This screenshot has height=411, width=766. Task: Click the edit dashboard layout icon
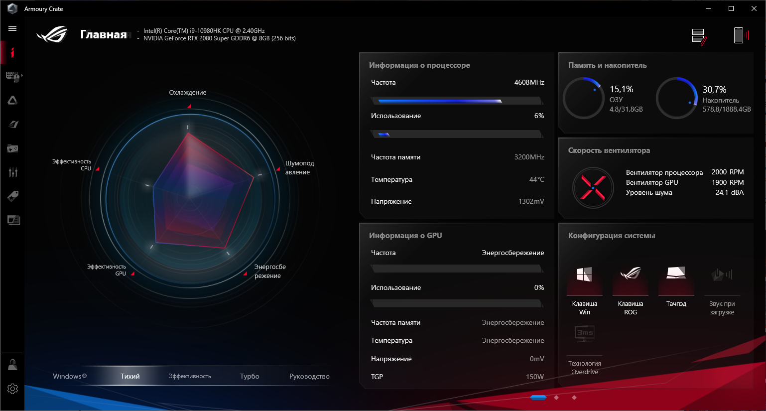pyautogui.click(x=699, y=37)
